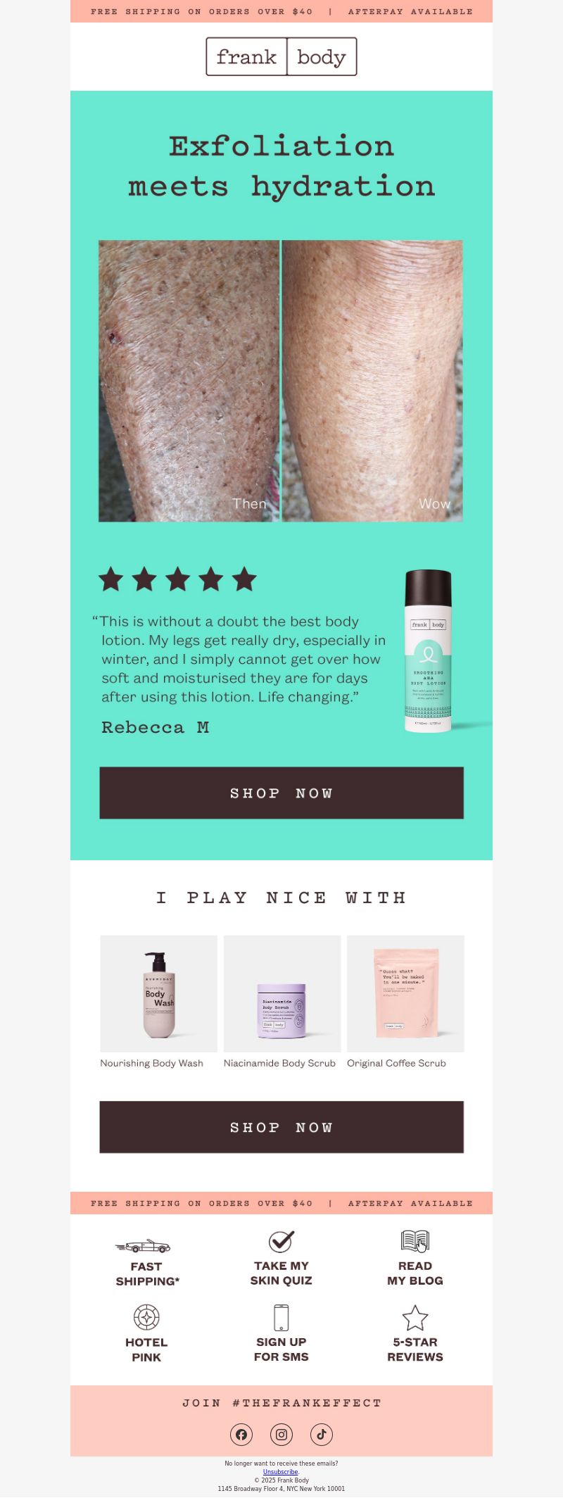Click the star icon for 5-star reviews
The height and width of the screenshot is (1498, 563).
[415, 1317]
